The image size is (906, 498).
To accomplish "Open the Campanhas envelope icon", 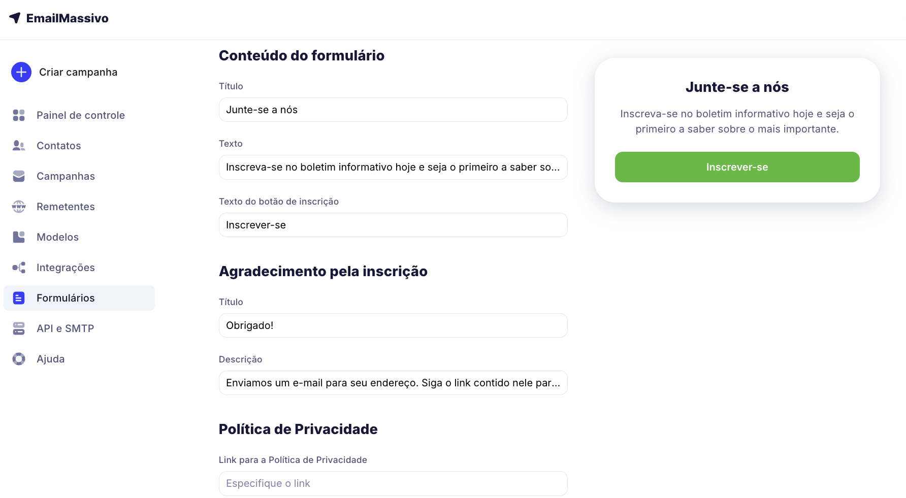I will [19, 176].
